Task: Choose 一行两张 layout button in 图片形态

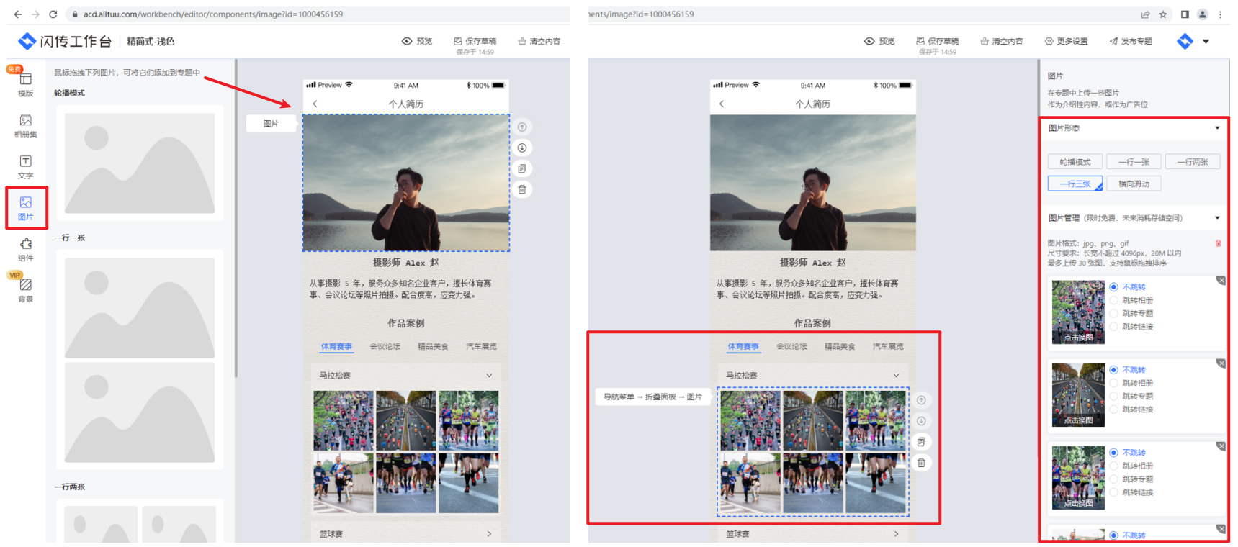Action: click(x=1193, y=162)
